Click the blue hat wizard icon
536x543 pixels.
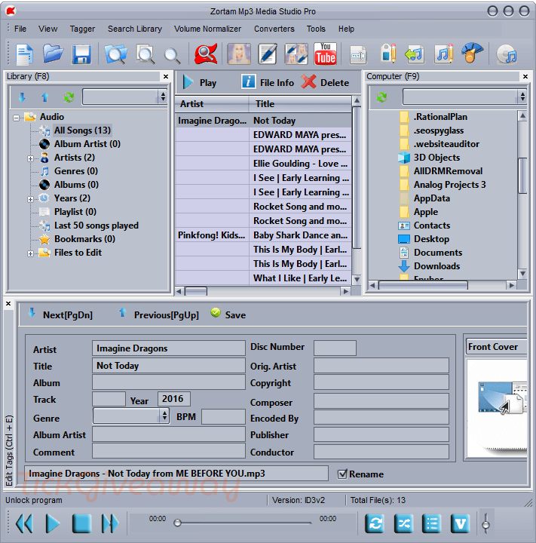click(472, 53)
